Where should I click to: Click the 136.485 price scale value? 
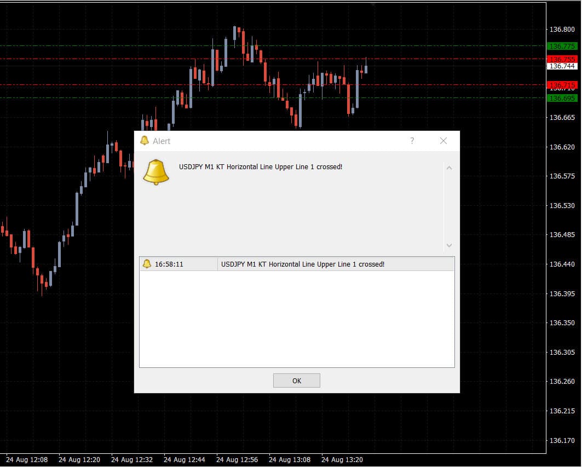tap(562, 235)
